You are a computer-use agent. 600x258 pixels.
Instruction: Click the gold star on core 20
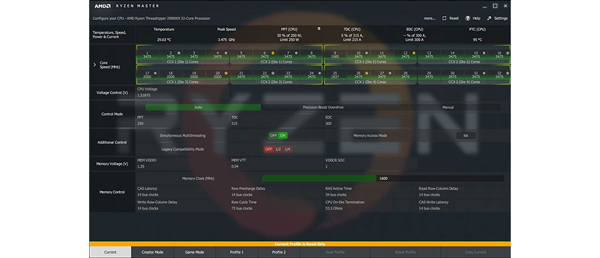226,72
